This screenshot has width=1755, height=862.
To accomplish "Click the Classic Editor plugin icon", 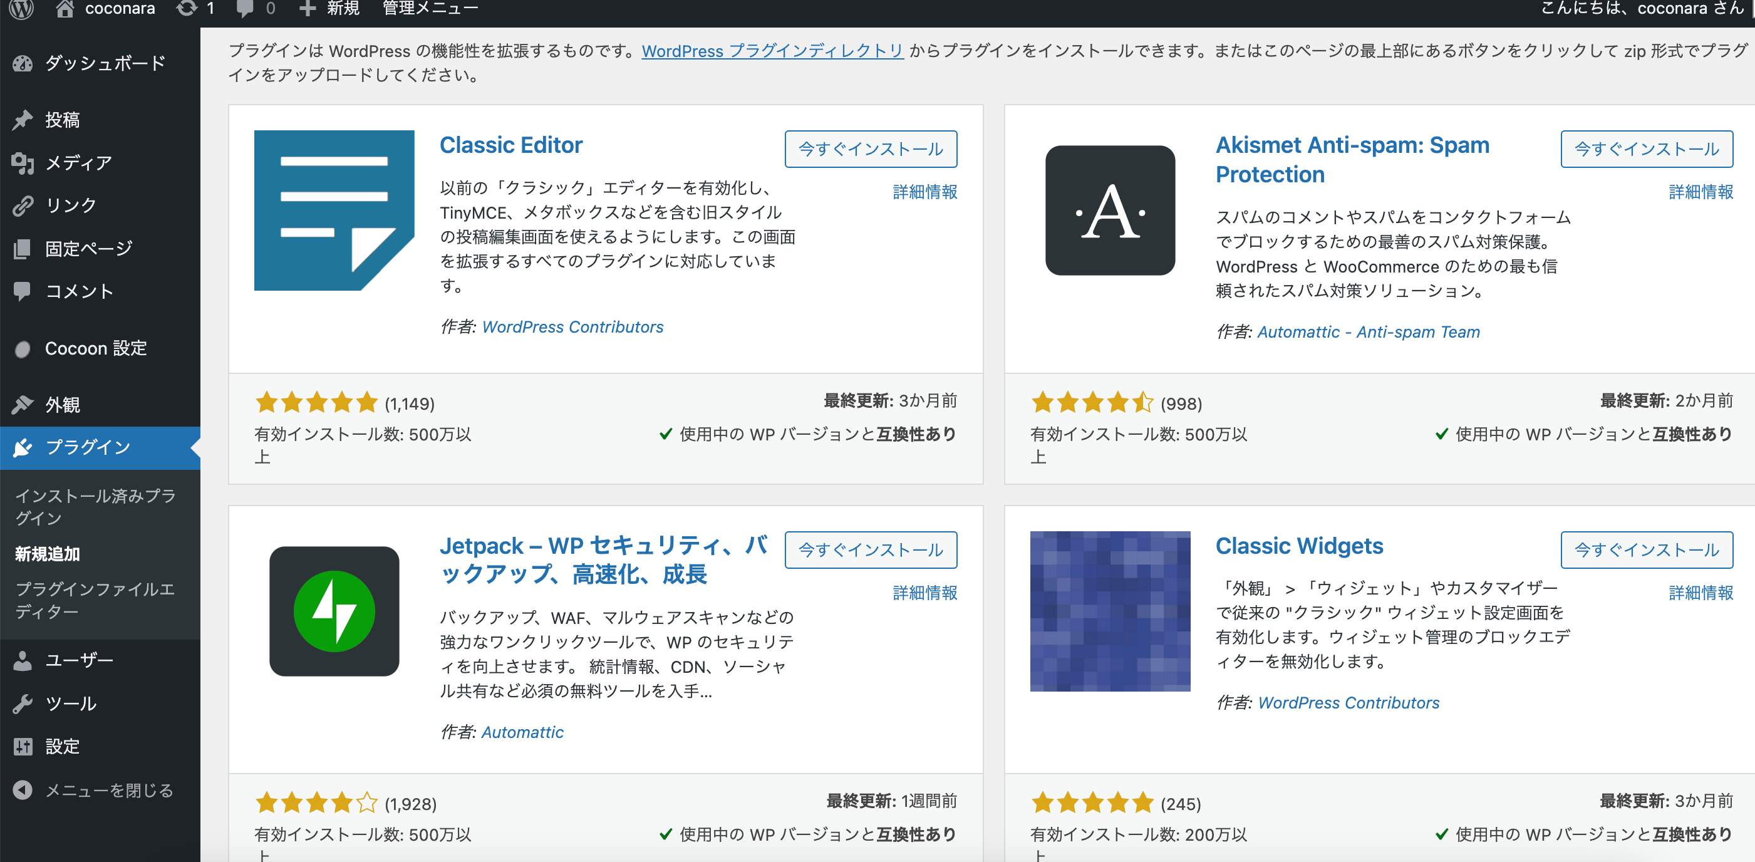I will (x=334, y=210).
